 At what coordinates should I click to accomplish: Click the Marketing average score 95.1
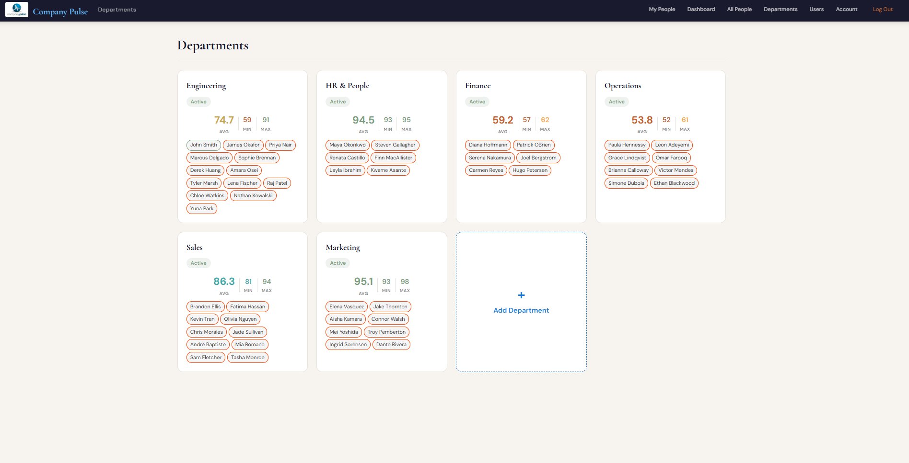(363, 282)
